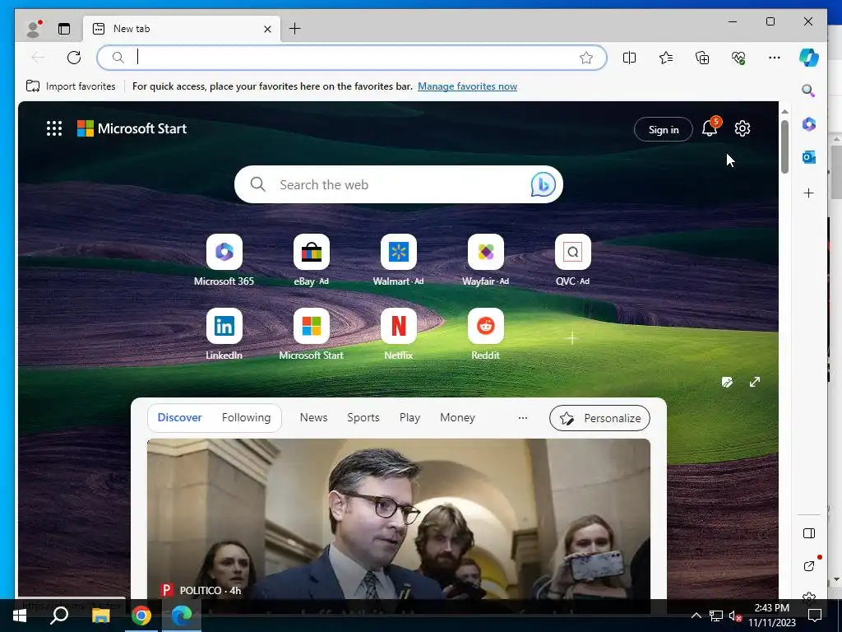Screen dimensions: 842x632
Task: Open Outlook in the sidebar
Action: (809, 157)
